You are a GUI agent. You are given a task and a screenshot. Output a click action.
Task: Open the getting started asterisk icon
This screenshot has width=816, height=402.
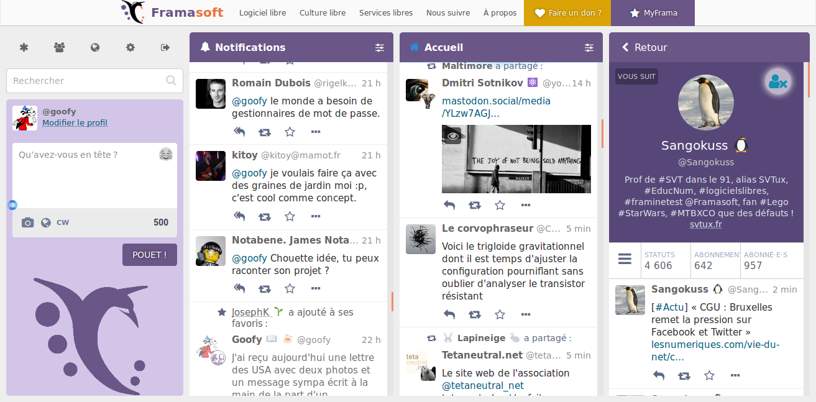(24, 47)
